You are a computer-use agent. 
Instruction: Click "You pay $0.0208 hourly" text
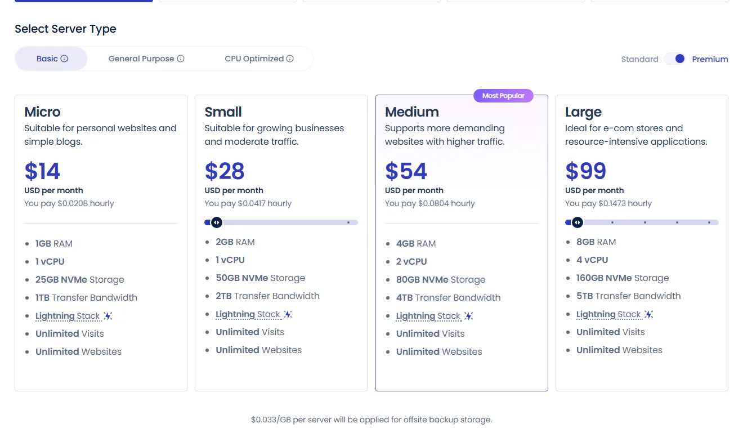click(x=69, y=203)
